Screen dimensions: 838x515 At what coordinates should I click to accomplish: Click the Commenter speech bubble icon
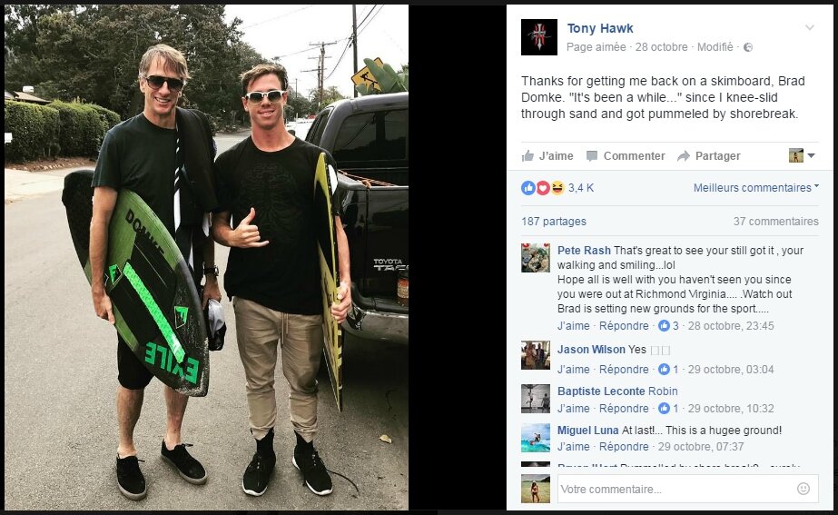[592, 156]
